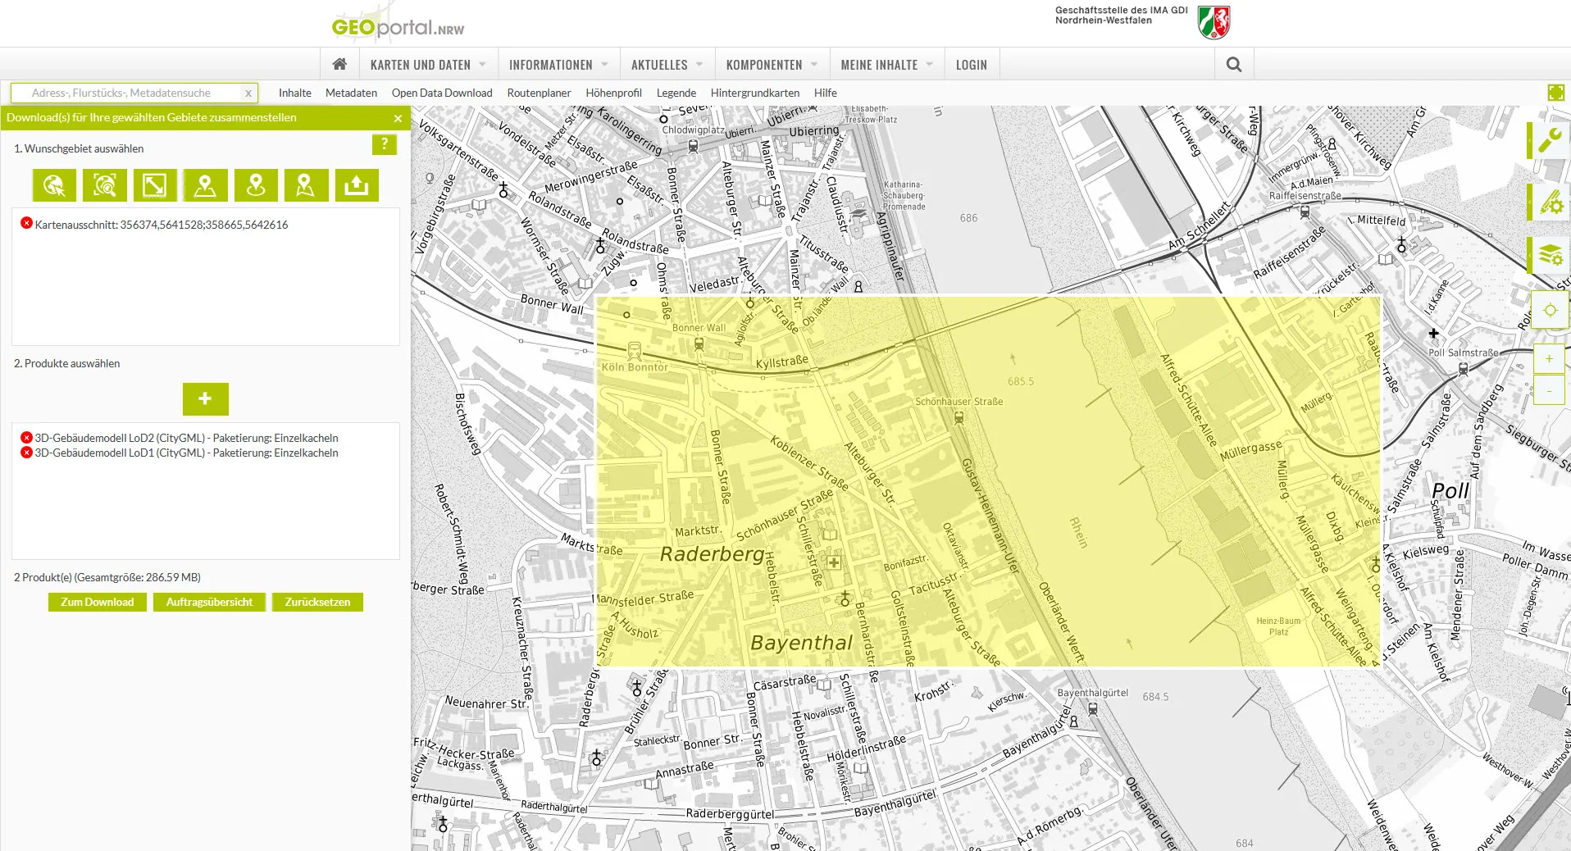The width and height of the screenshot is (1571, 851).
Task: Open drawing settings side panel
Action: click(1549, 202)
